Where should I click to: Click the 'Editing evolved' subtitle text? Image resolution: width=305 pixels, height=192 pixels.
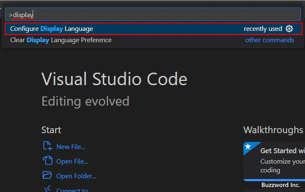coord(85,101)
